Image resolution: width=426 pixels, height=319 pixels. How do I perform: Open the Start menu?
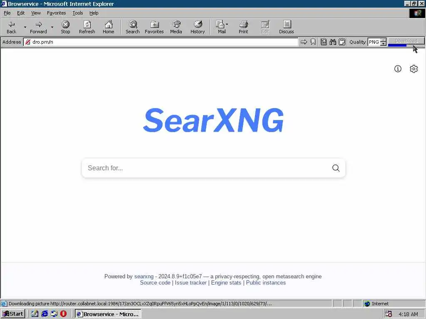click(13, 314)
